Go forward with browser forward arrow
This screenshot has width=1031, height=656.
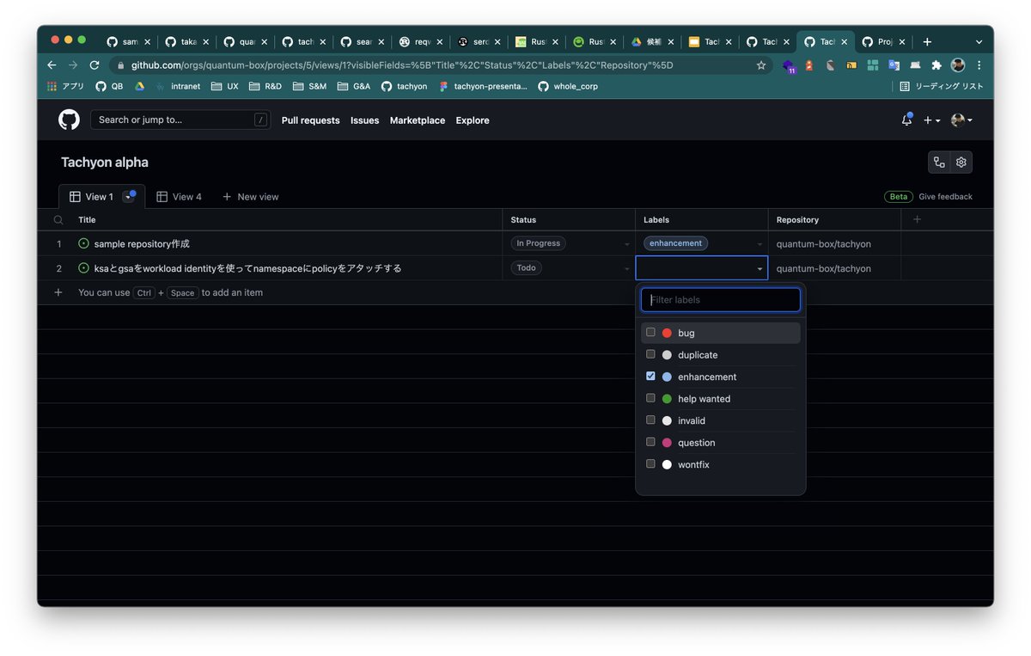point(73,65)
